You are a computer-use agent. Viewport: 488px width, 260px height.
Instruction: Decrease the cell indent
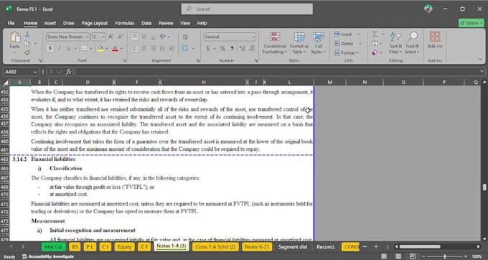pyautogui.click(x=162, y=48)
